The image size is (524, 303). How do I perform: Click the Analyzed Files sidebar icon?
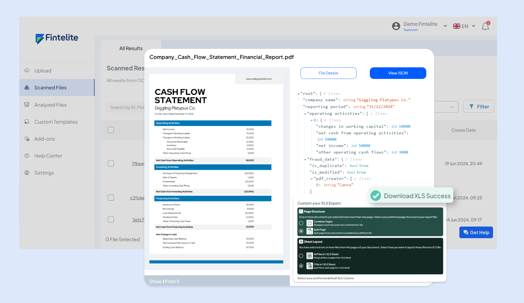point(27,105)
